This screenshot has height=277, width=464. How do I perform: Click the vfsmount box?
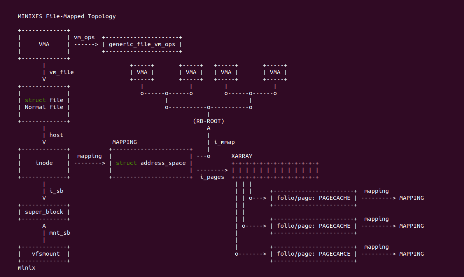click(x=44, y=254)
